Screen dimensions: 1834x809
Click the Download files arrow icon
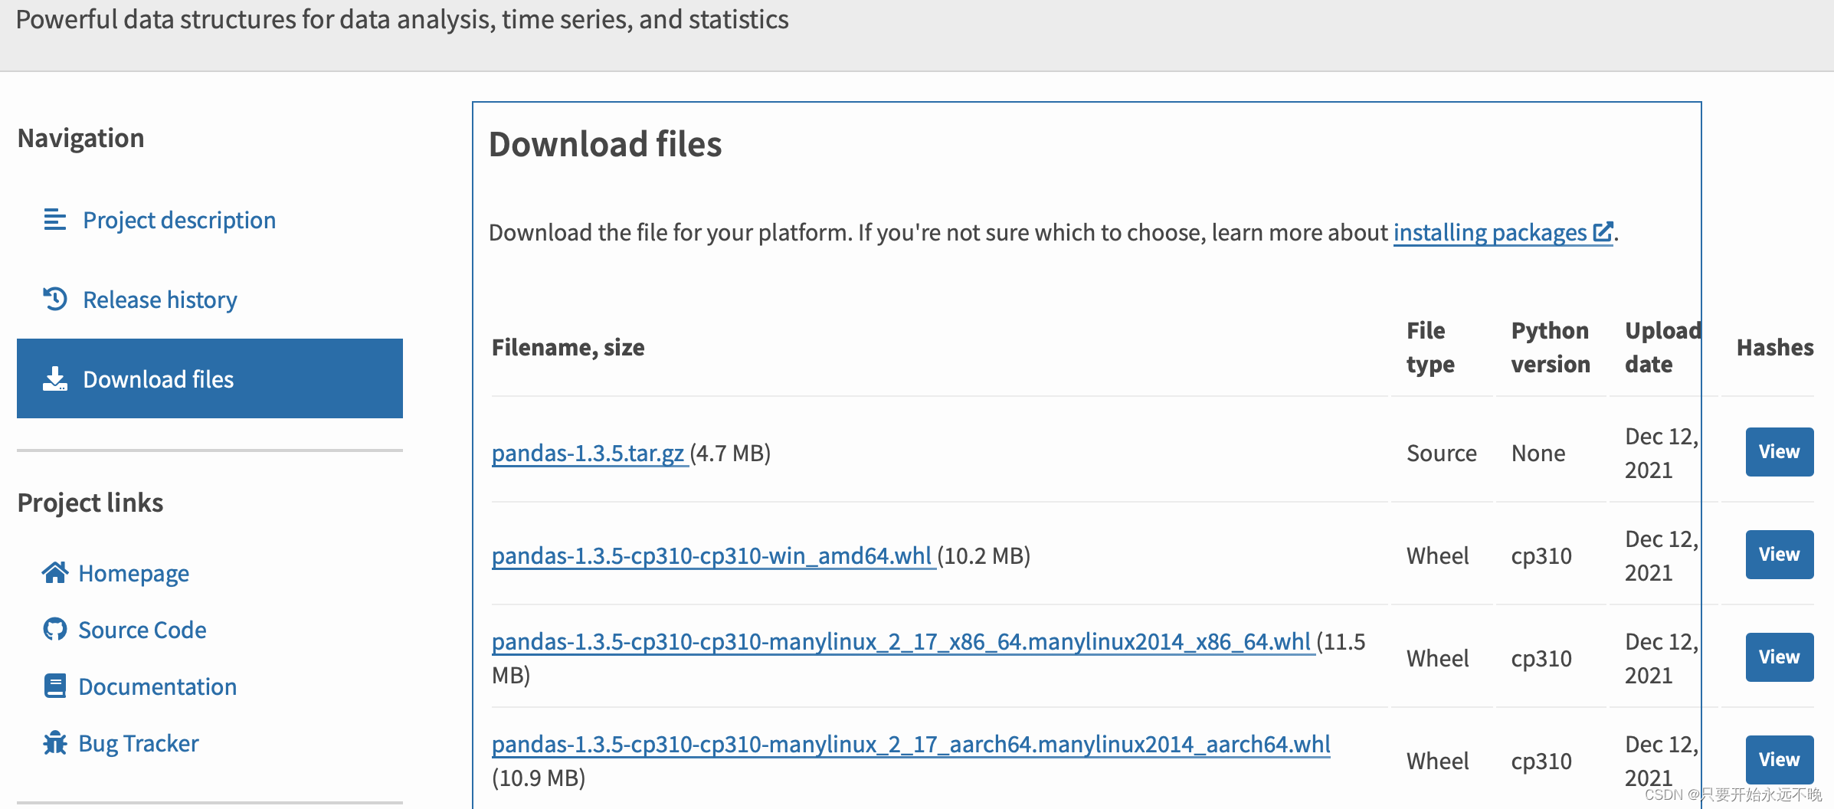point(54,378)
